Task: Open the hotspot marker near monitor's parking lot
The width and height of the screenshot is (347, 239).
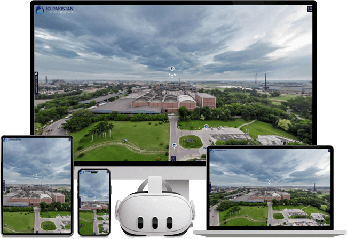Action: 206,127
